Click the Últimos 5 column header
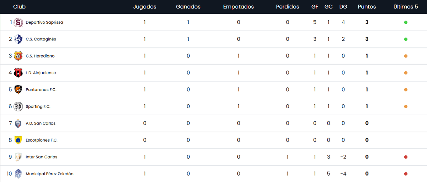This screenshot has width=427, height=182. point(406,7)
